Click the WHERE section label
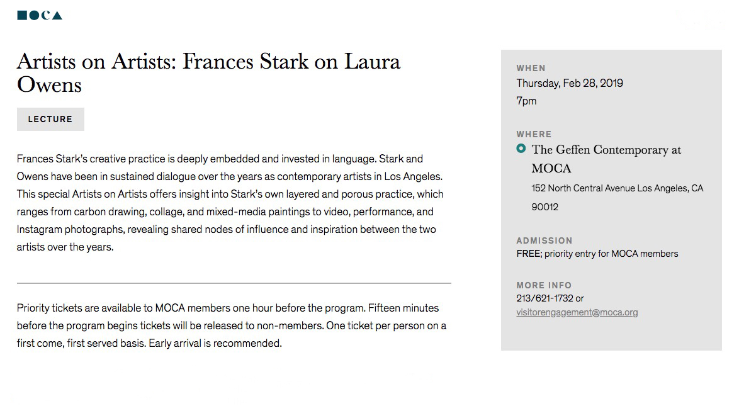Screen dimensions: 739x418 pyautogui.click(x=534, y=134)
